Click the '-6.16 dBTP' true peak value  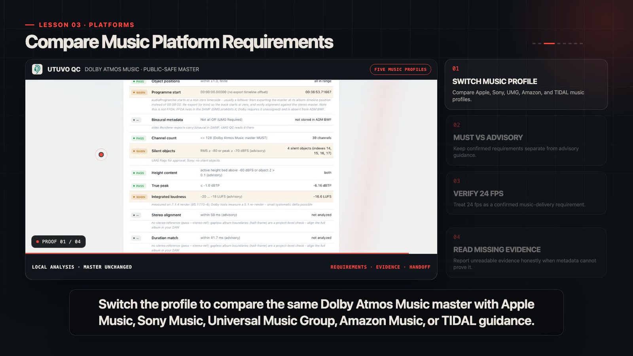tap(322, 186)
